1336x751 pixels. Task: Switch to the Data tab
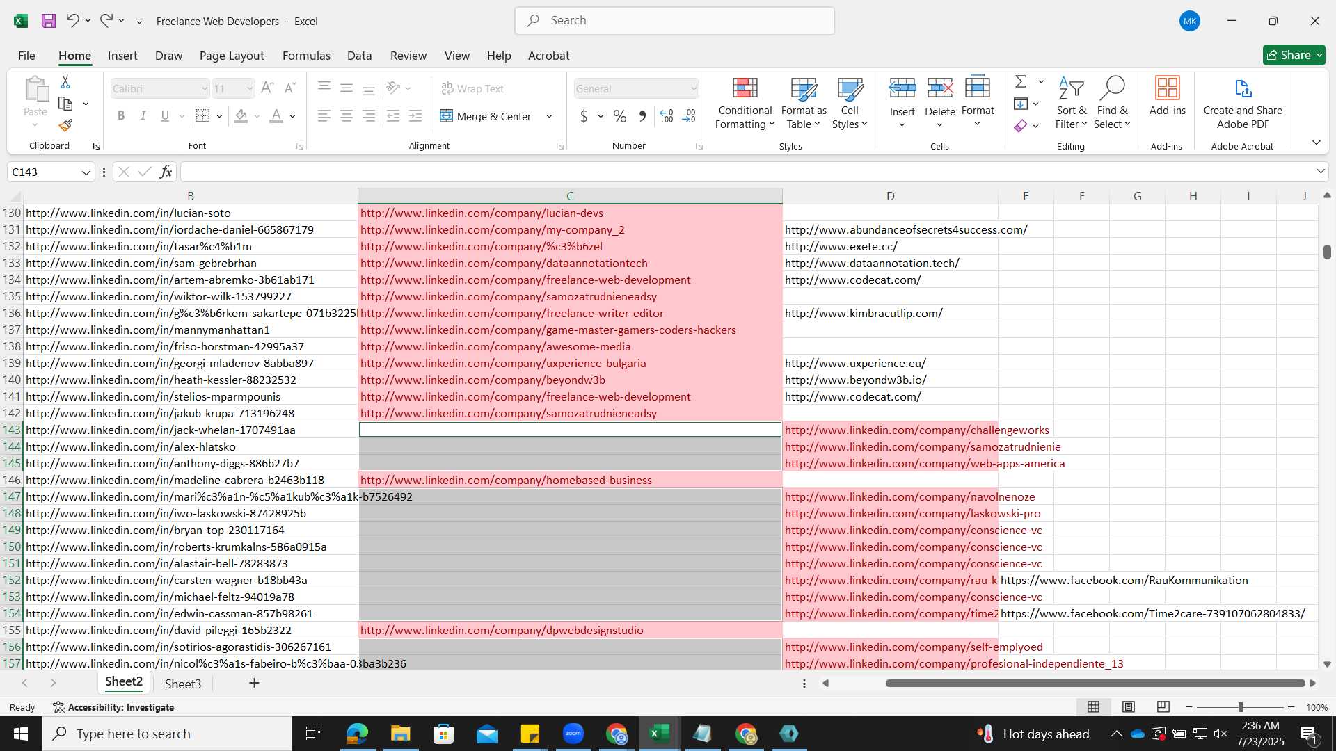[x=359, y=56]
